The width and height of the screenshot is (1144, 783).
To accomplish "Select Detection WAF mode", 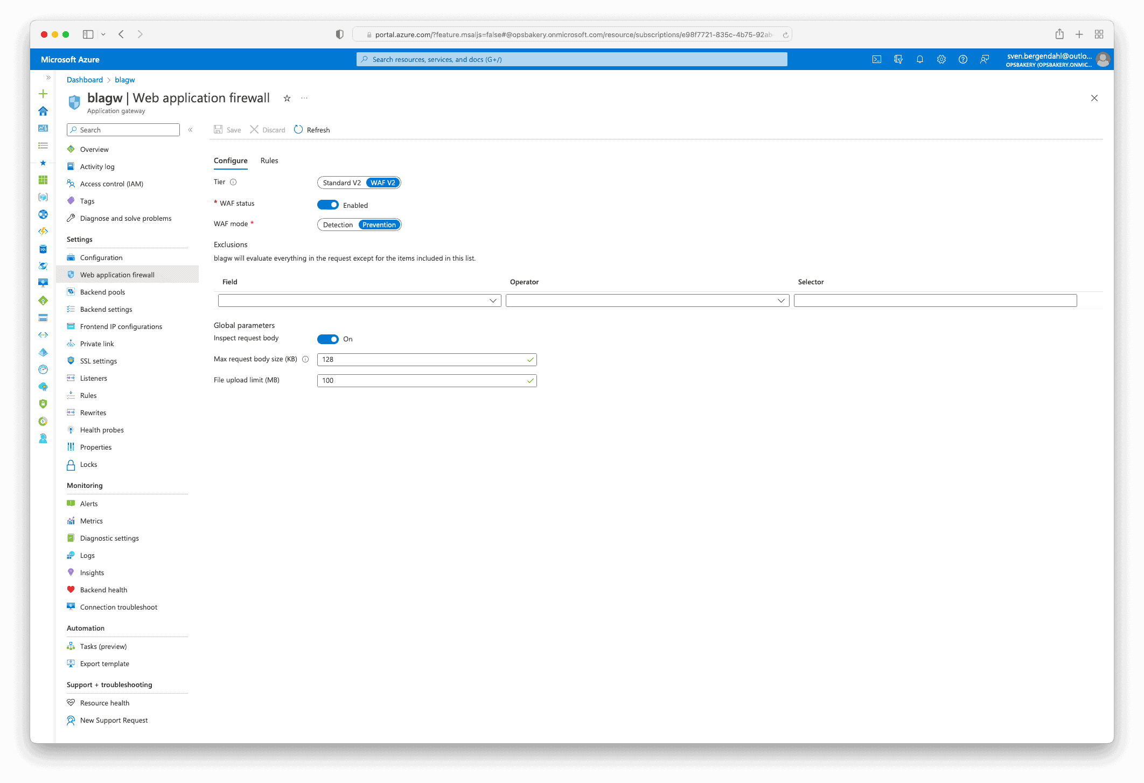I will tap(338, 225).
